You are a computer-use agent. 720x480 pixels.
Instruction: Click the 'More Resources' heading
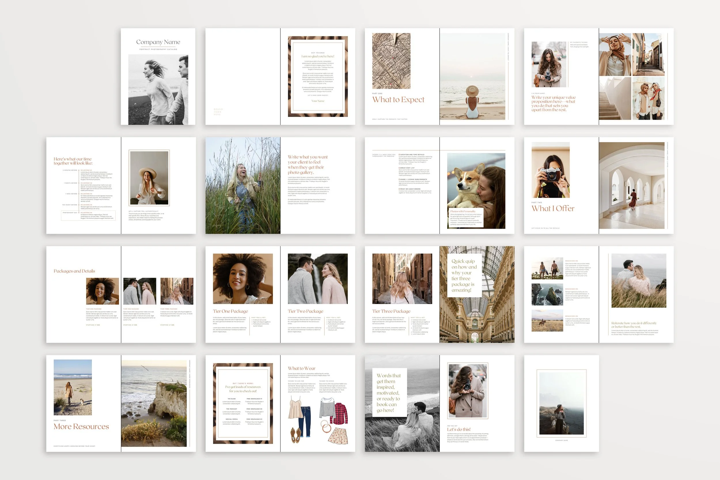(x=81, y=426)
